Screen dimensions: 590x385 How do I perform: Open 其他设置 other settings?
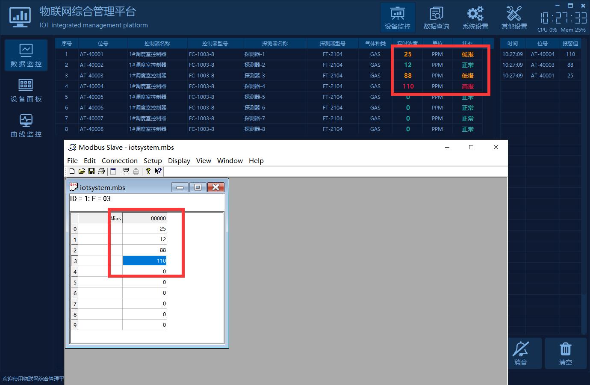point(514,18)
